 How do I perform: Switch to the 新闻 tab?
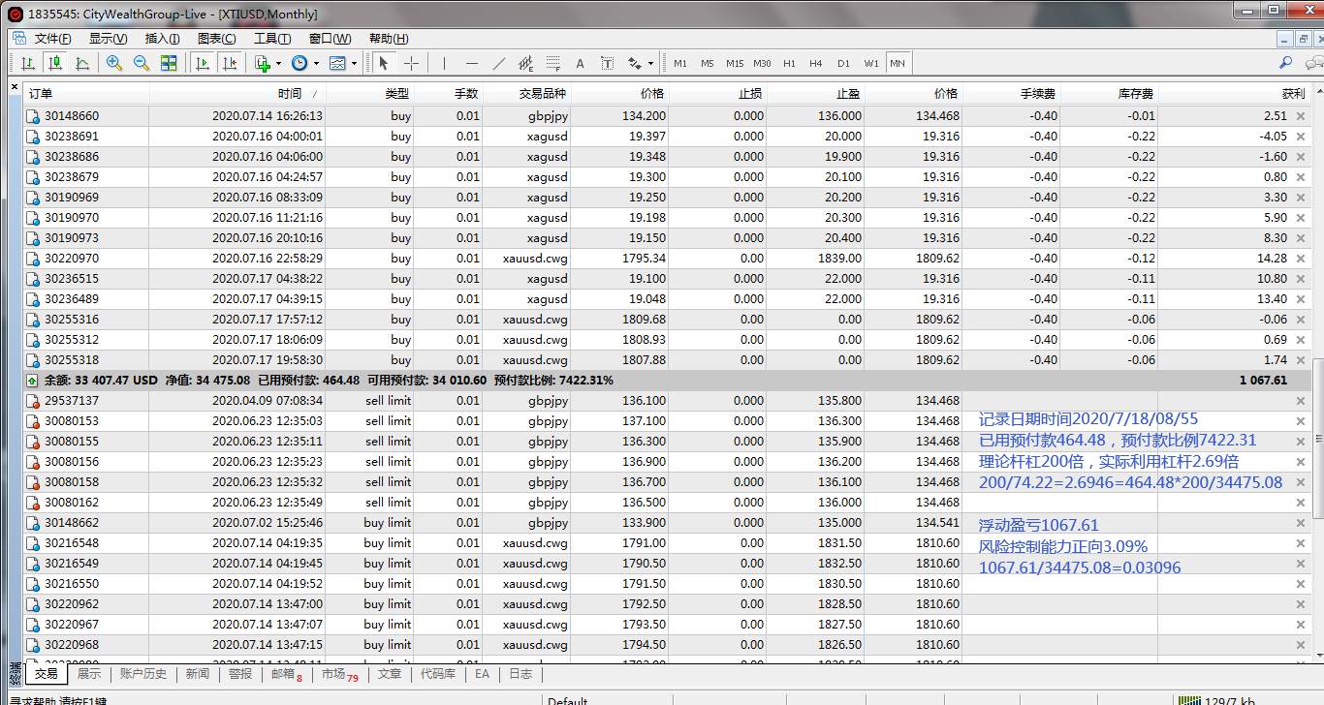[198, 674]
